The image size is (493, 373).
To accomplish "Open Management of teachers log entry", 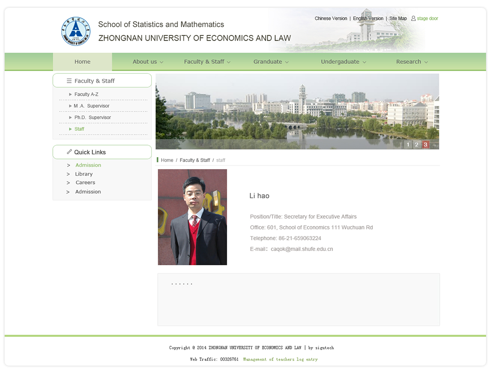I will [281, 359].
